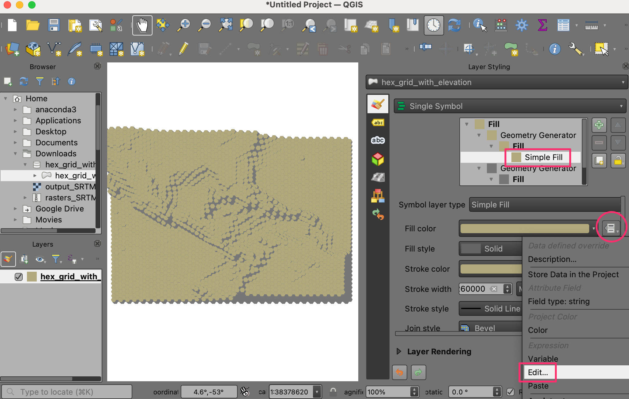
Task: Open the Identify Features tool
Action: [480, 25]
